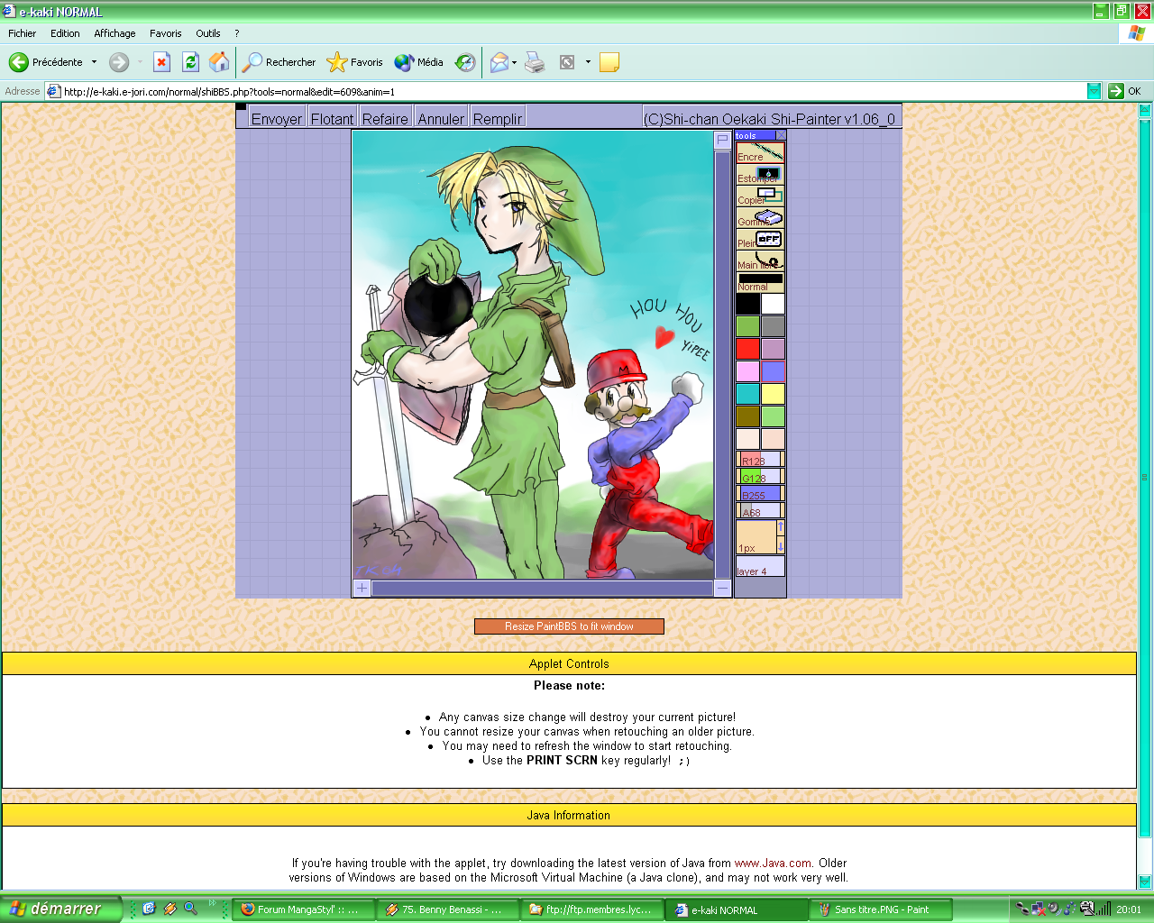Open the www.Java.com link
This screenshot has width=1154, height=923.
(x=773, y=863)
